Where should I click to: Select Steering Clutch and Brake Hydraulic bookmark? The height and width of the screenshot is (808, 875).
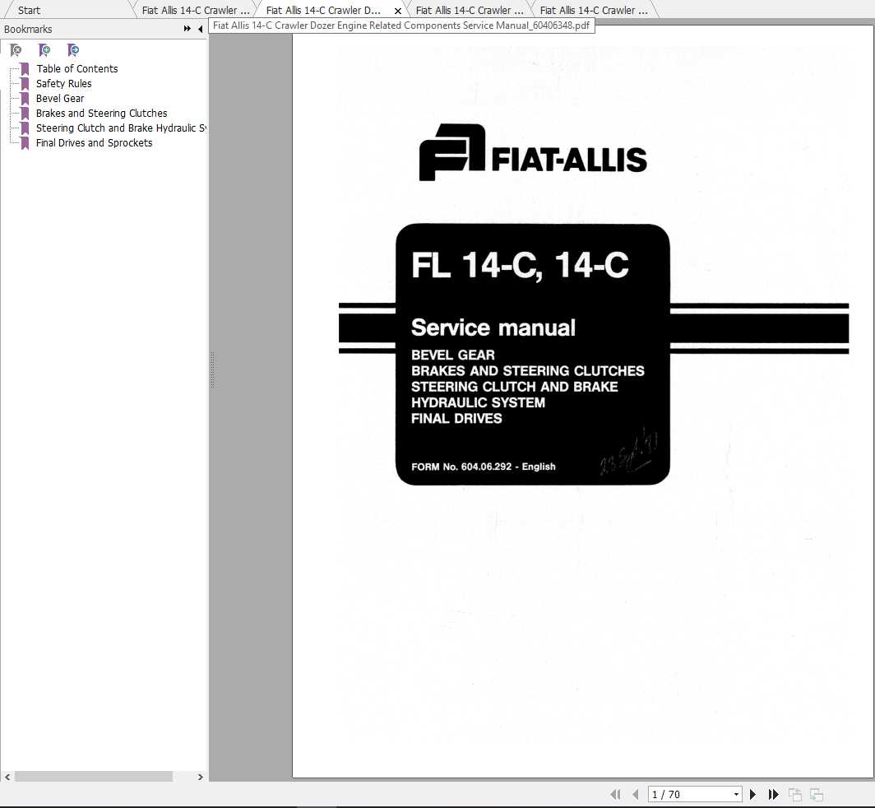(x=121, y=128)
